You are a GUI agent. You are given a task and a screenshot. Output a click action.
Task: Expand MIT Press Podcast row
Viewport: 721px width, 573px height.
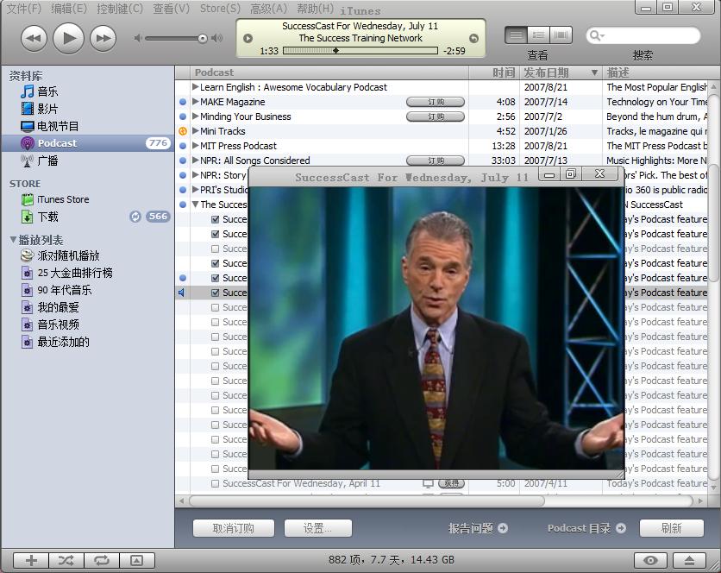click(196, 146)
